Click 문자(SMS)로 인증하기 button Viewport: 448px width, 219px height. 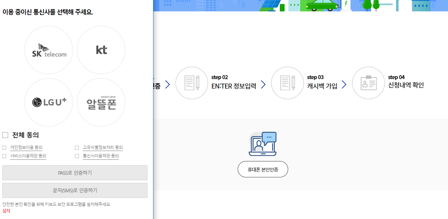[75, 190]
